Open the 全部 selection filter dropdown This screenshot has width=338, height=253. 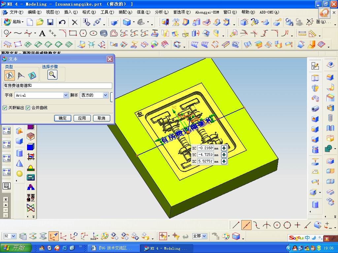click(x=204, y=236)
